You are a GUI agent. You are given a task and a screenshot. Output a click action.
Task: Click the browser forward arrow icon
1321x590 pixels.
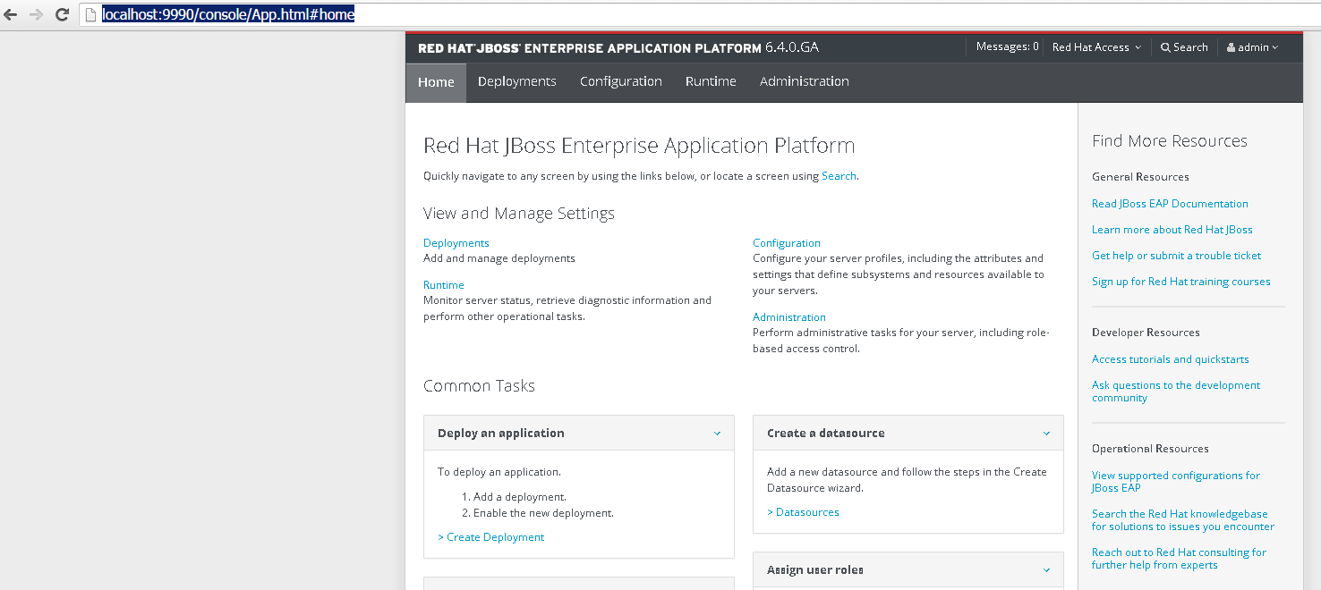(x=37, y=14)
